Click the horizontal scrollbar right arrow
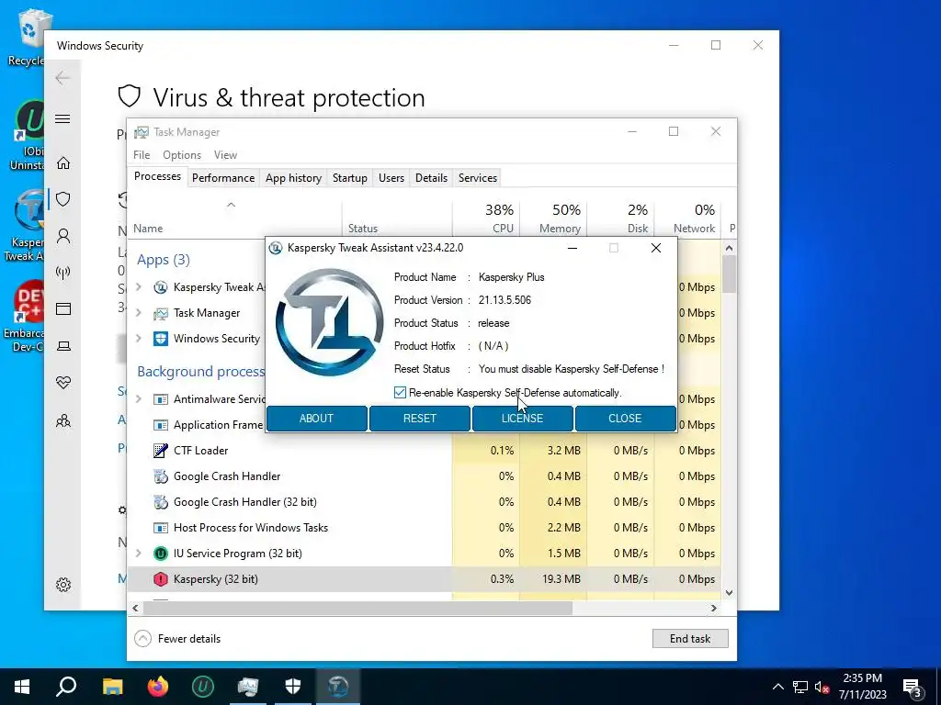Screen dimensions: 941x705 (x=713, y=608)
